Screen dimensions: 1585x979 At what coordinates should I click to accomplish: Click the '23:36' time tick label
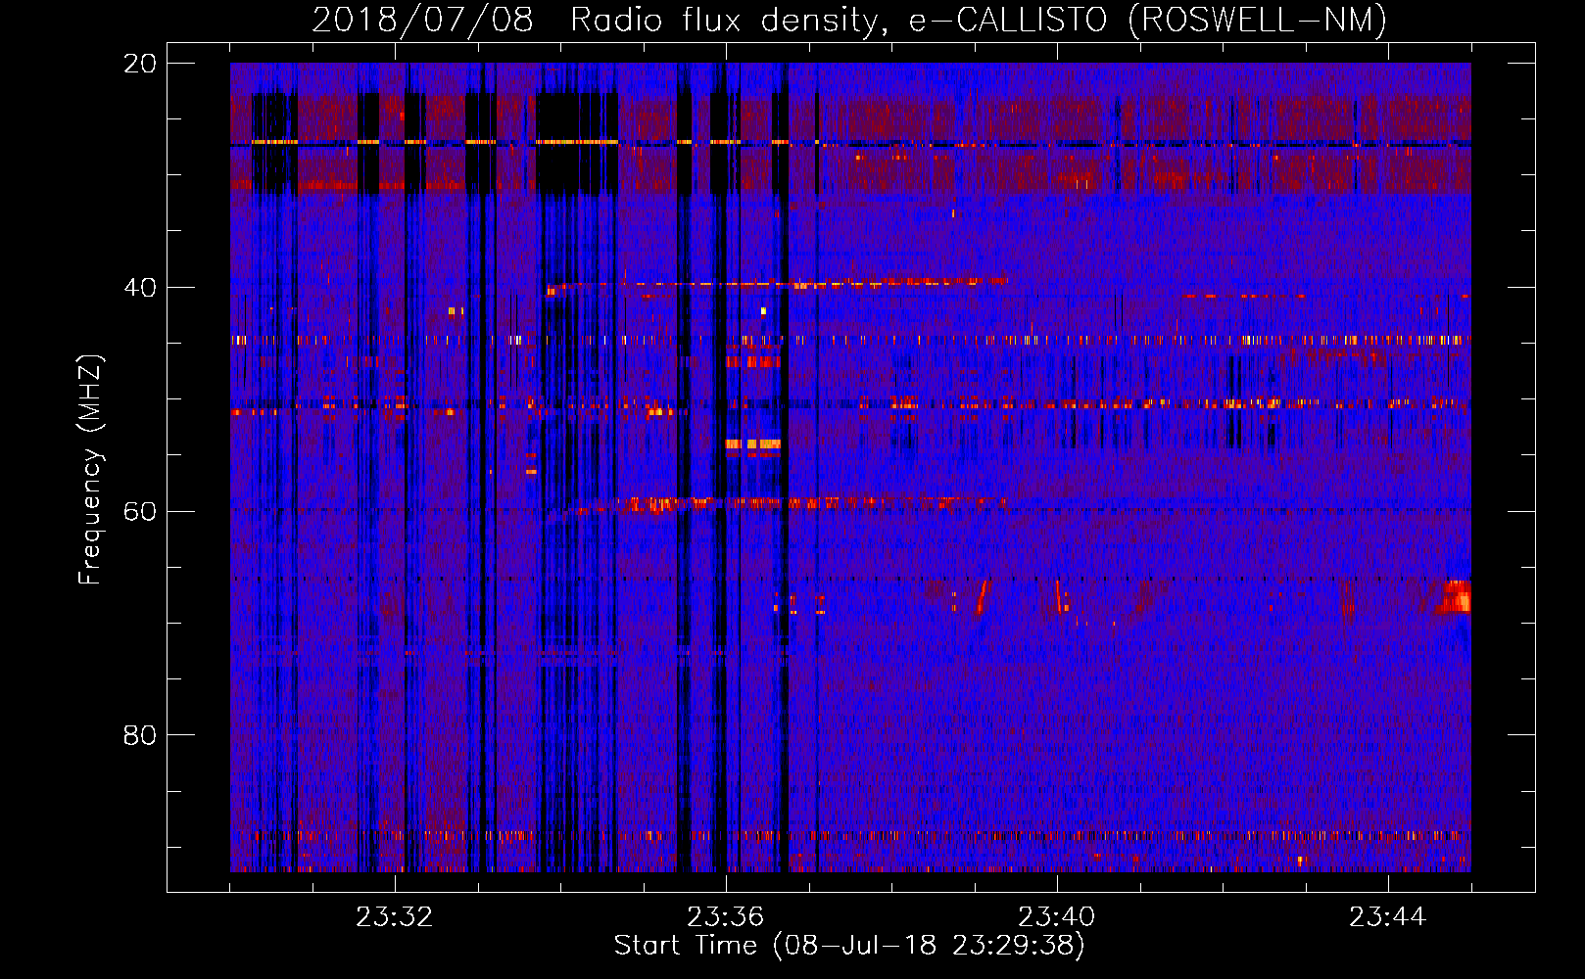[x=725, y=917]
